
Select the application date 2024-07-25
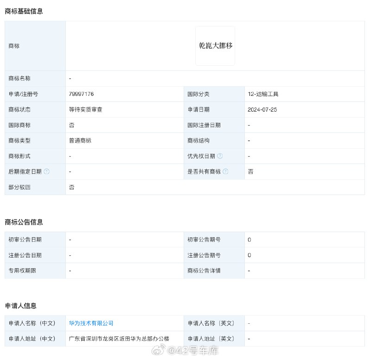click(x=262, y=110)
